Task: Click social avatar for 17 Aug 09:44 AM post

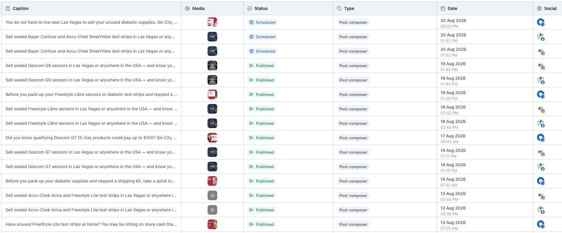Action: [x=541, y=138]
